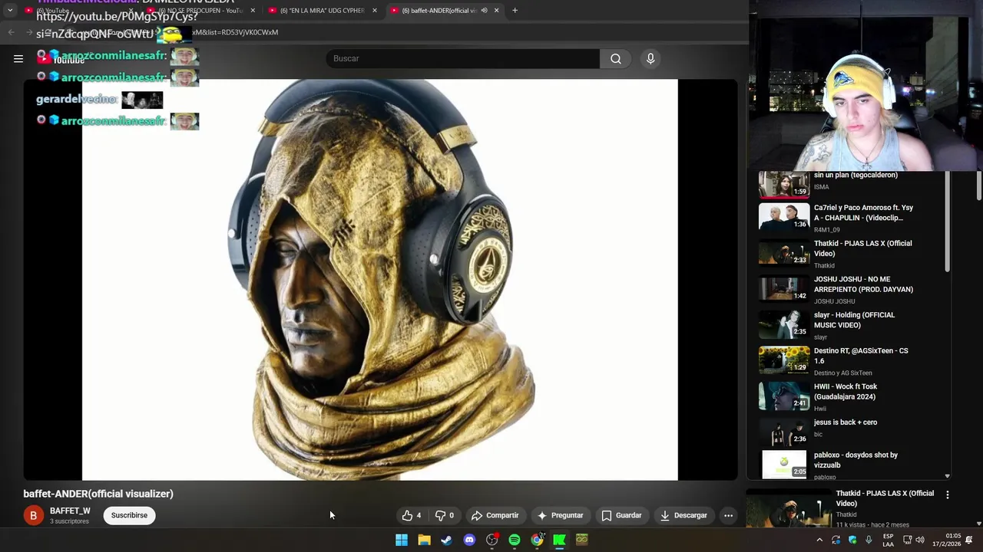
Task: Open OBS Studio from the taskbar
Action: click(491, 540)
